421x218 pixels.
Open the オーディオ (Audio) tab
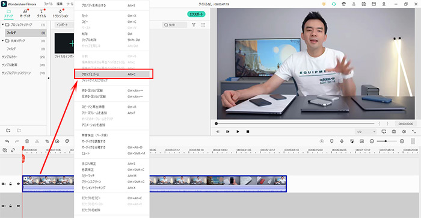point(25,13)
